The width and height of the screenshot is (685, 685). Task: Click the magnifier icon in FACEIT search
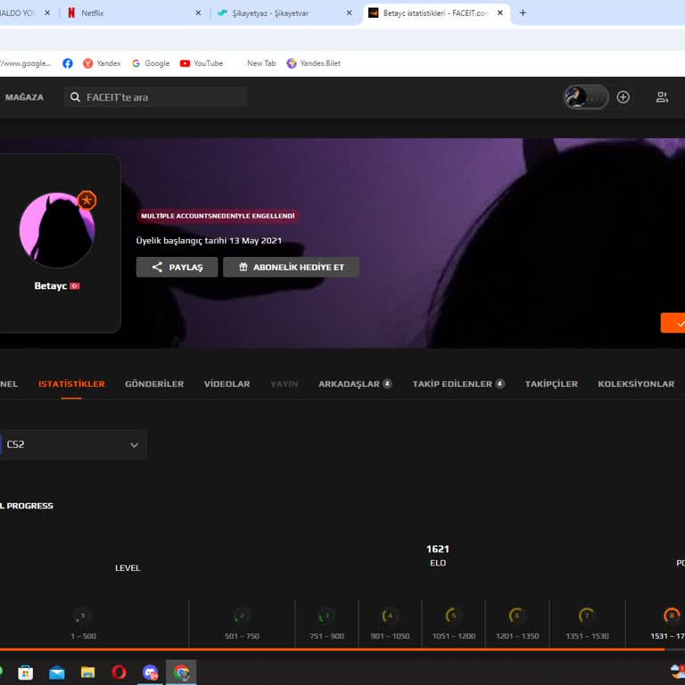pos(75,97)
